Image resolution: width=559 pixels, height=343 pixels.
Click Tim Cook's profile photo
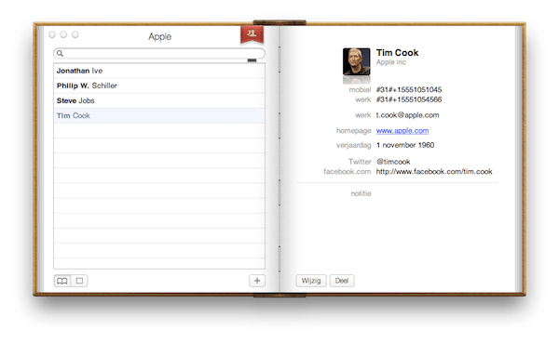pyautogui.click(x=356, y=61)
